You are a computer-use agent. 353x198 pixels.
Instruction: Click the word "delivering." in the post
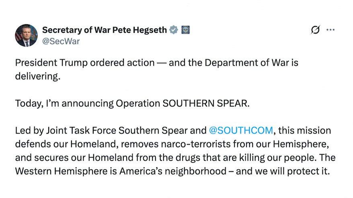click(x=37, y=76)
